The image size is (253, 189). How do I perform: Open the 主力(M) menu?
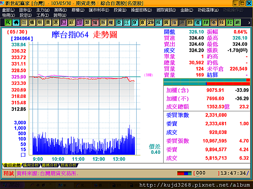point(43,10)
